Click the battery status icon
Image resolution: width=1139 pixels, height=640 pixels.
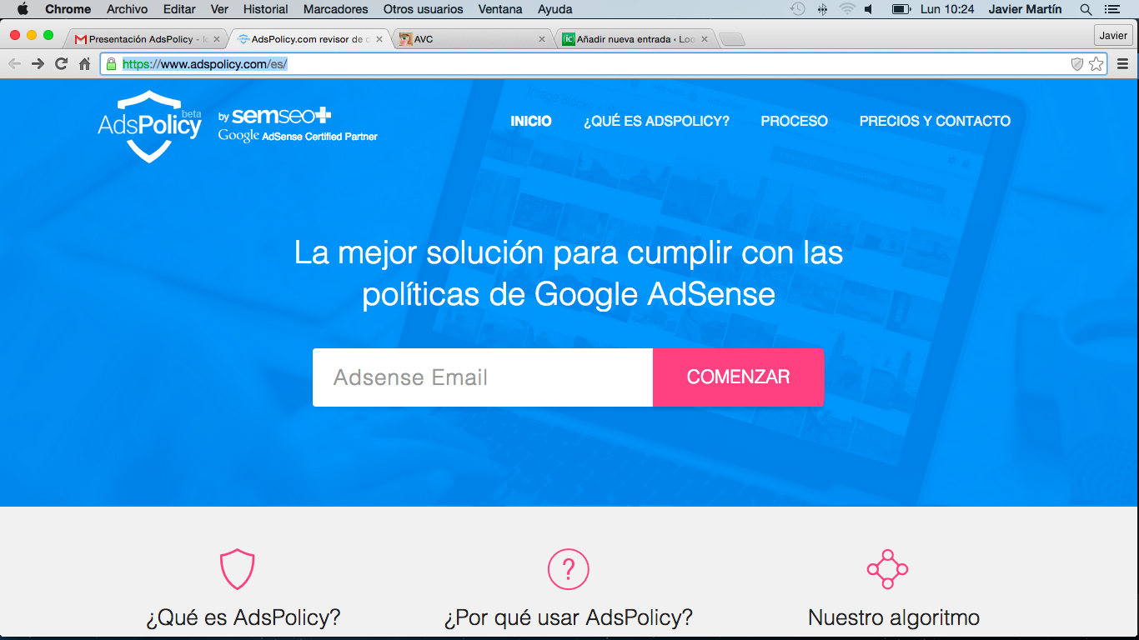point(901,9)
